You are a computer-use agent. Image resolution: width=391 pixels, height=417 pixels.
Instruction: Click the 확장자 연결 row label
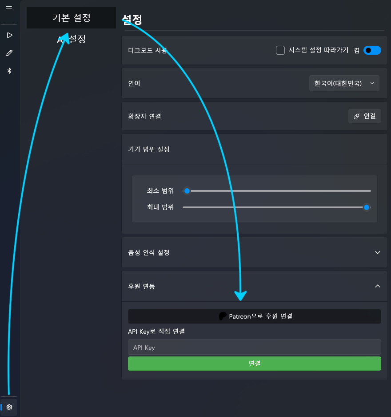click(x=144, y=116)
